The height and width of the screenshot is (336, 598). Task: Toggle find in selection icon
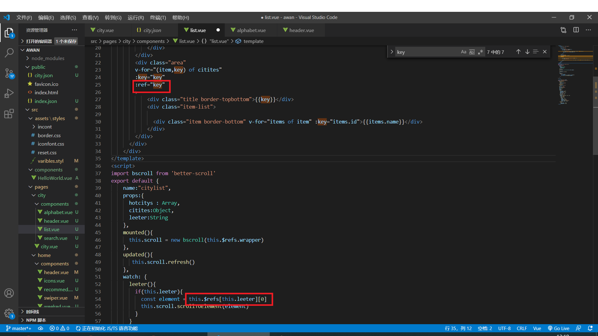536,52
